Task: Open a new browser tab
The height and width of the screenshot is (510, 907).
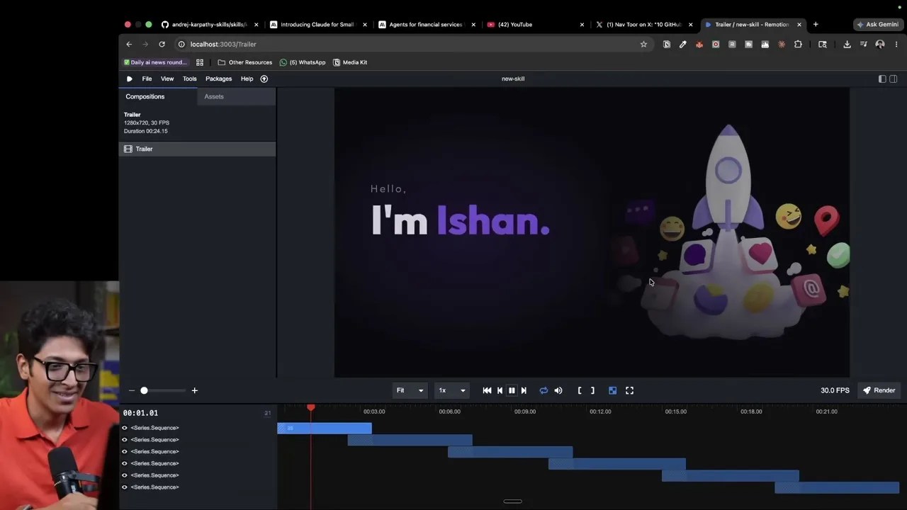Action: click(x=816, y=24)
